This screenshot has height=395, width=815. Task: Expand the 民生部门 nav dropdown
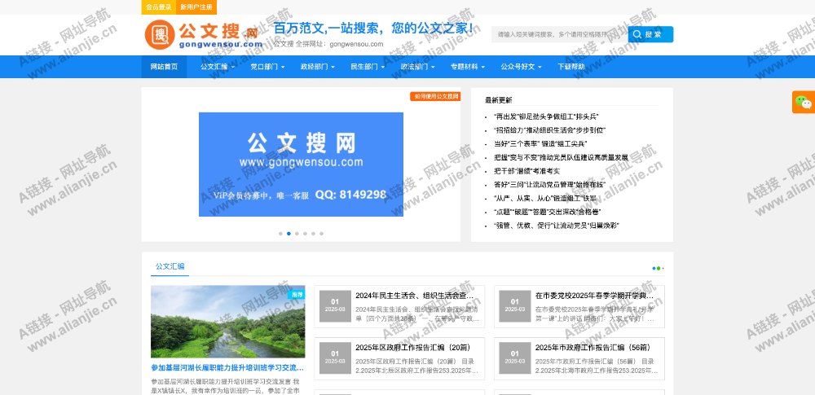point(368,67)
